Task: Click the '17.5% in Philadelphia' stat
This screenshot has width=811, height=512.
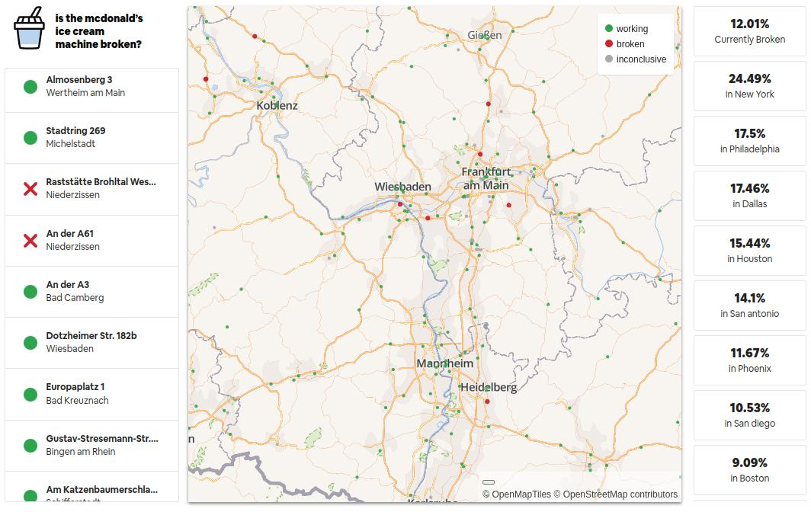Action: [x=749, y=141]
